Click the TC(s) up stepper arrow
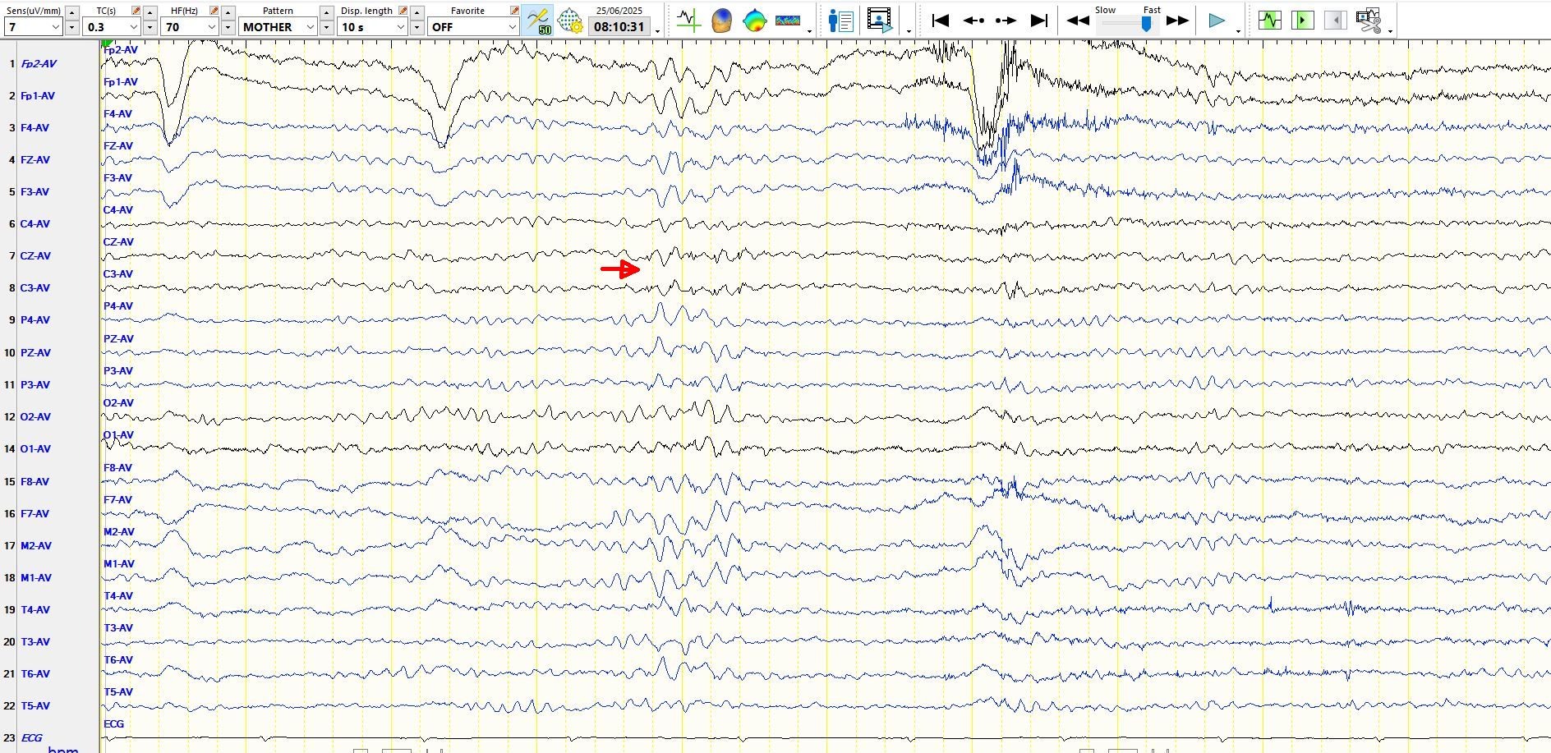This screenshot has width=1551, height=753. tap(150, 12)
